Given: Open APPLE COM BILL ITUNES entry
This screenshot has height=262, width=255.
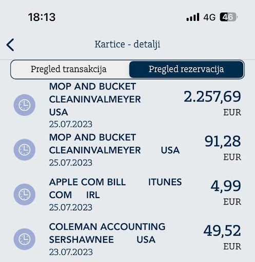Looking at the screenshot, I should point(127,194).
